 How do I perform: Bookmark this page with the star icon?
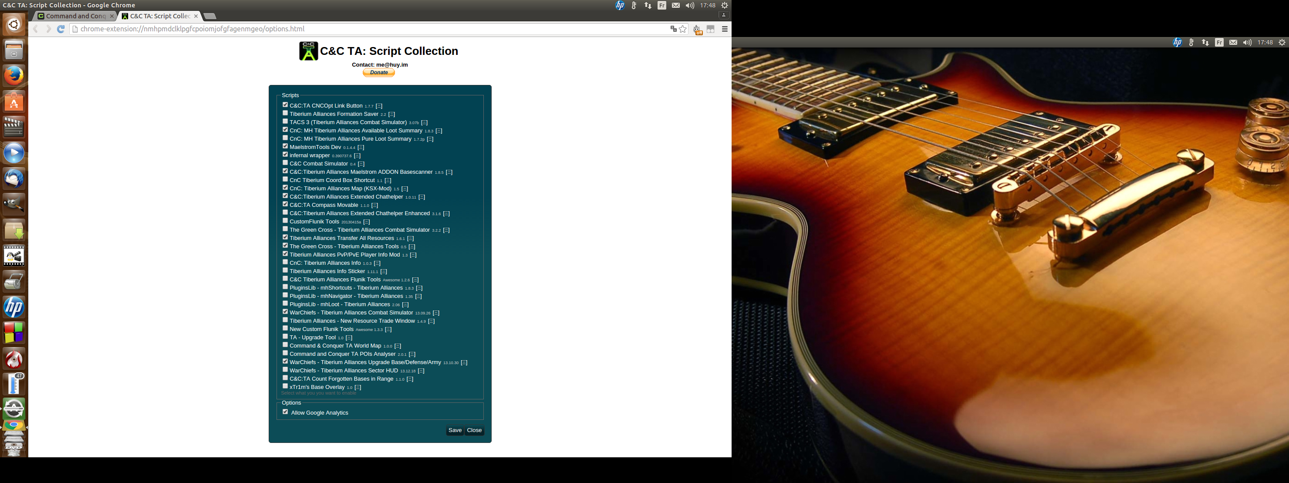pos(682,29)
